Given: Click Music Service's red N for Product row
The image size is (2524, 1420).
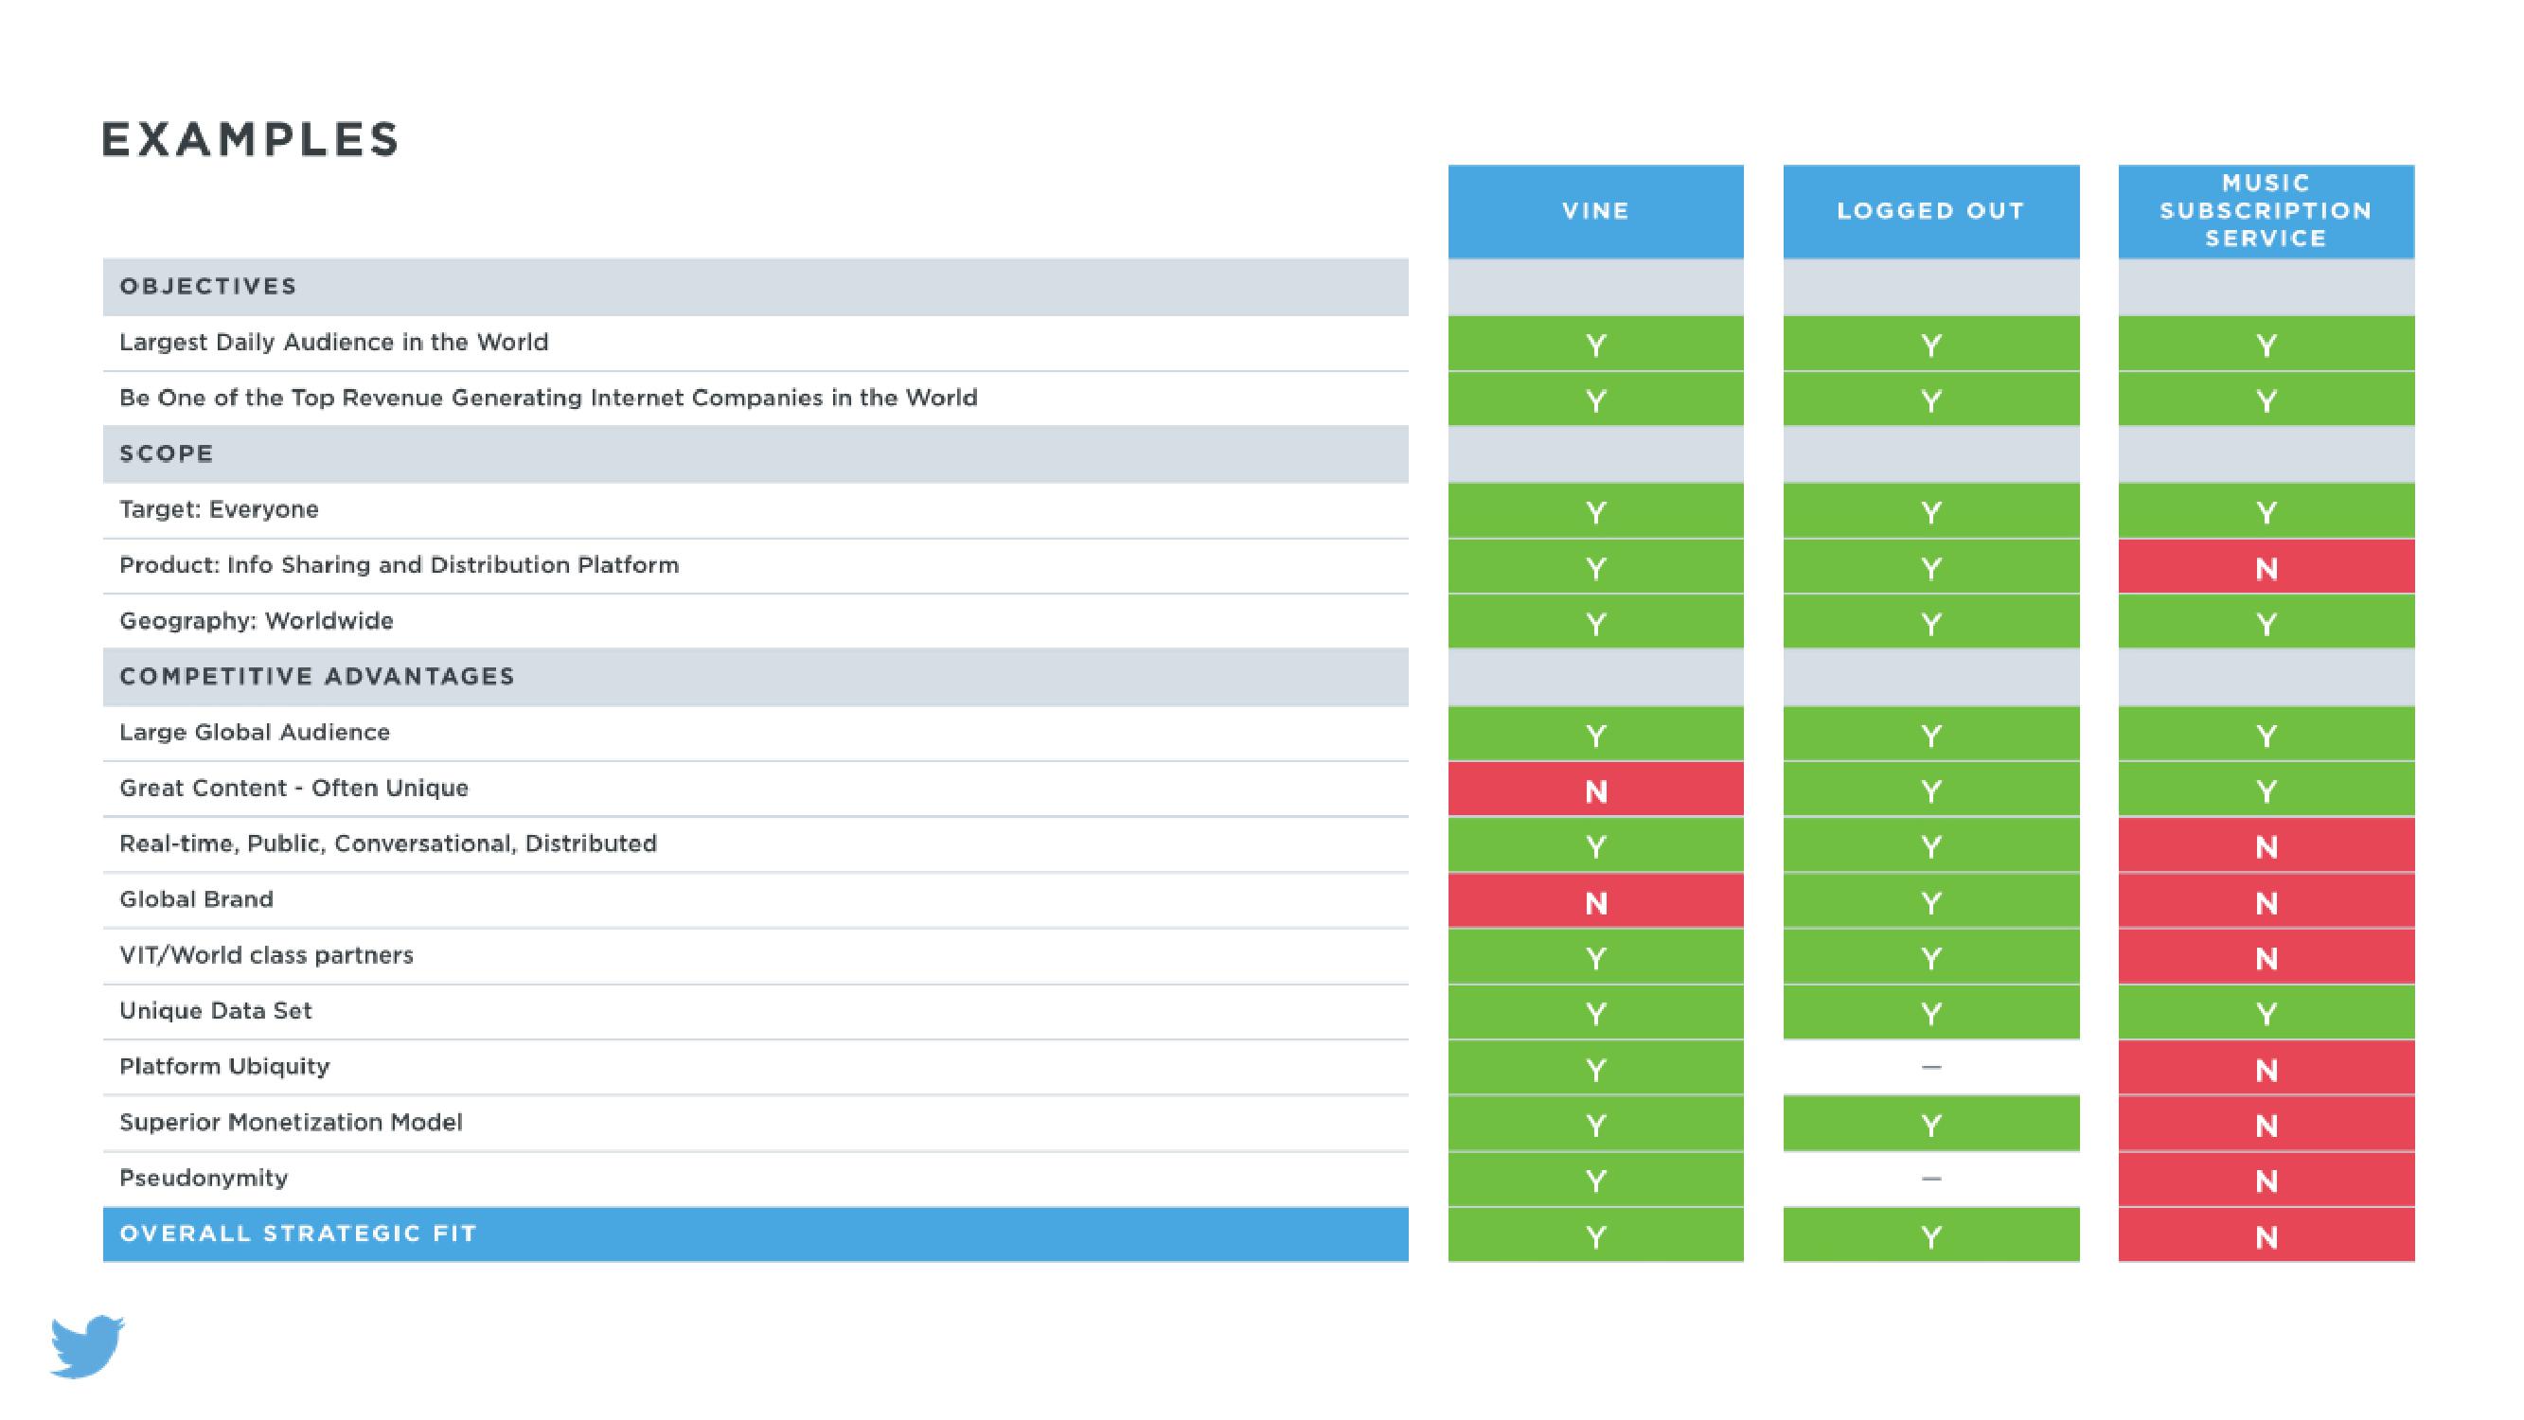Looking at the screenshot, I should tap(2266, 567).
